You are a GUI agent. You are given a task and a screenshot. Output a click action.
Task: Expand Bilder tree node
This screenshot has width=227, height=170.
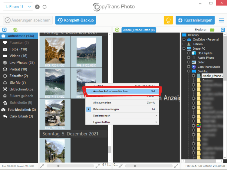(189, 62)
